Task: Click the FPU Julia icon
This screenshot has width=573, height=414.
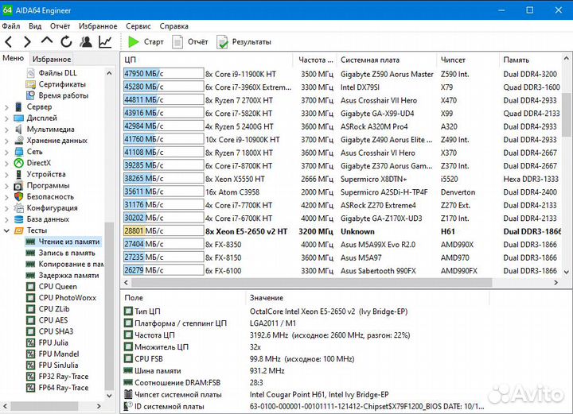Action: [x=31, y=342]
